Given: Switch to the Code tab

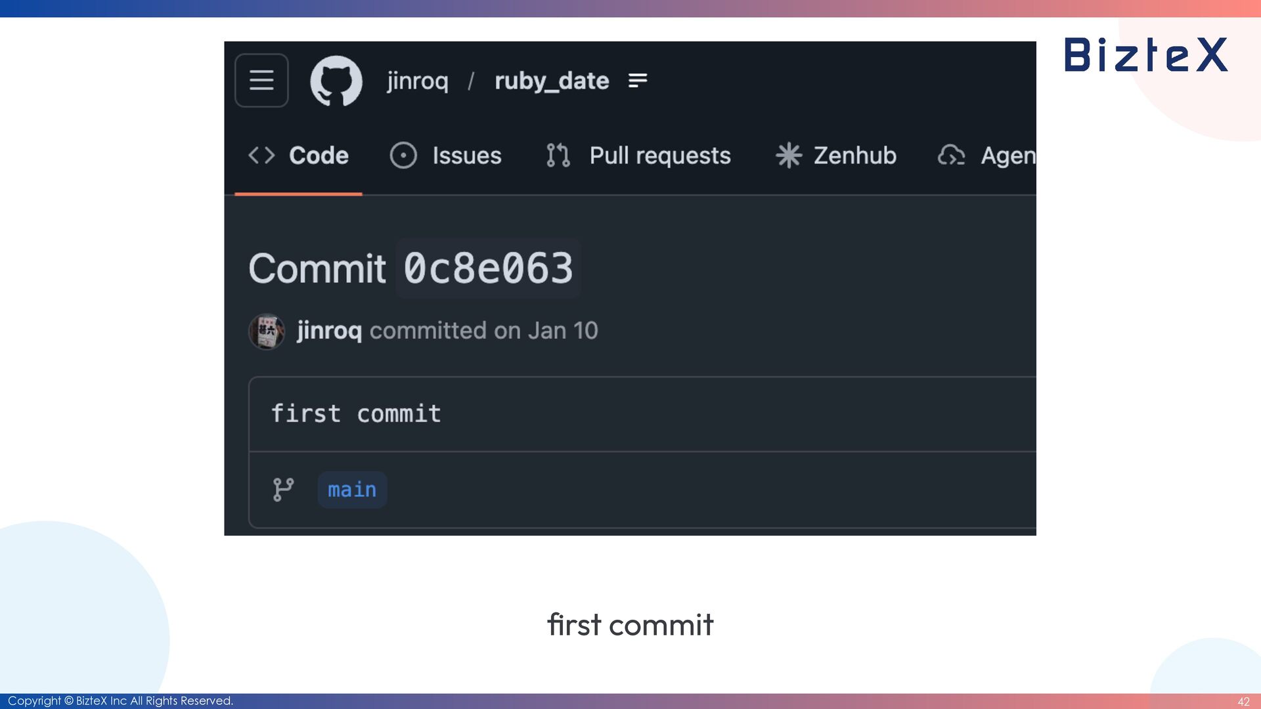Looking at the screenshot, I should tap(319, 156).
